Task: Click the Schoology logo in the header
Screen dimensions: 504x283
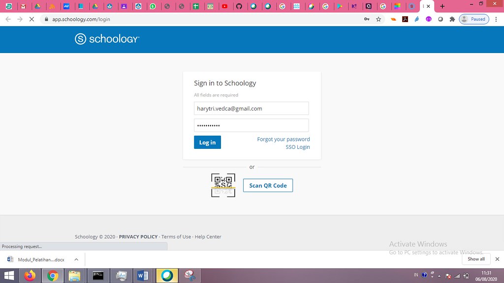Action: pyautogui.click(x=107, y=39)
